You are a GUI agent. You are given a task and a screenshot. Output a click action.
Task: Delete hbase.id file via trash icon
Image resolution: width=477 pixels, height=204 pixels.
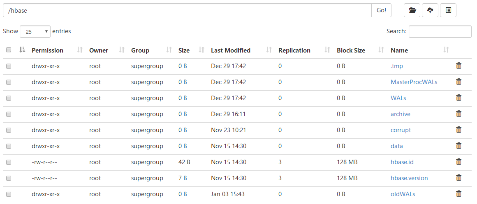[459, 162]
